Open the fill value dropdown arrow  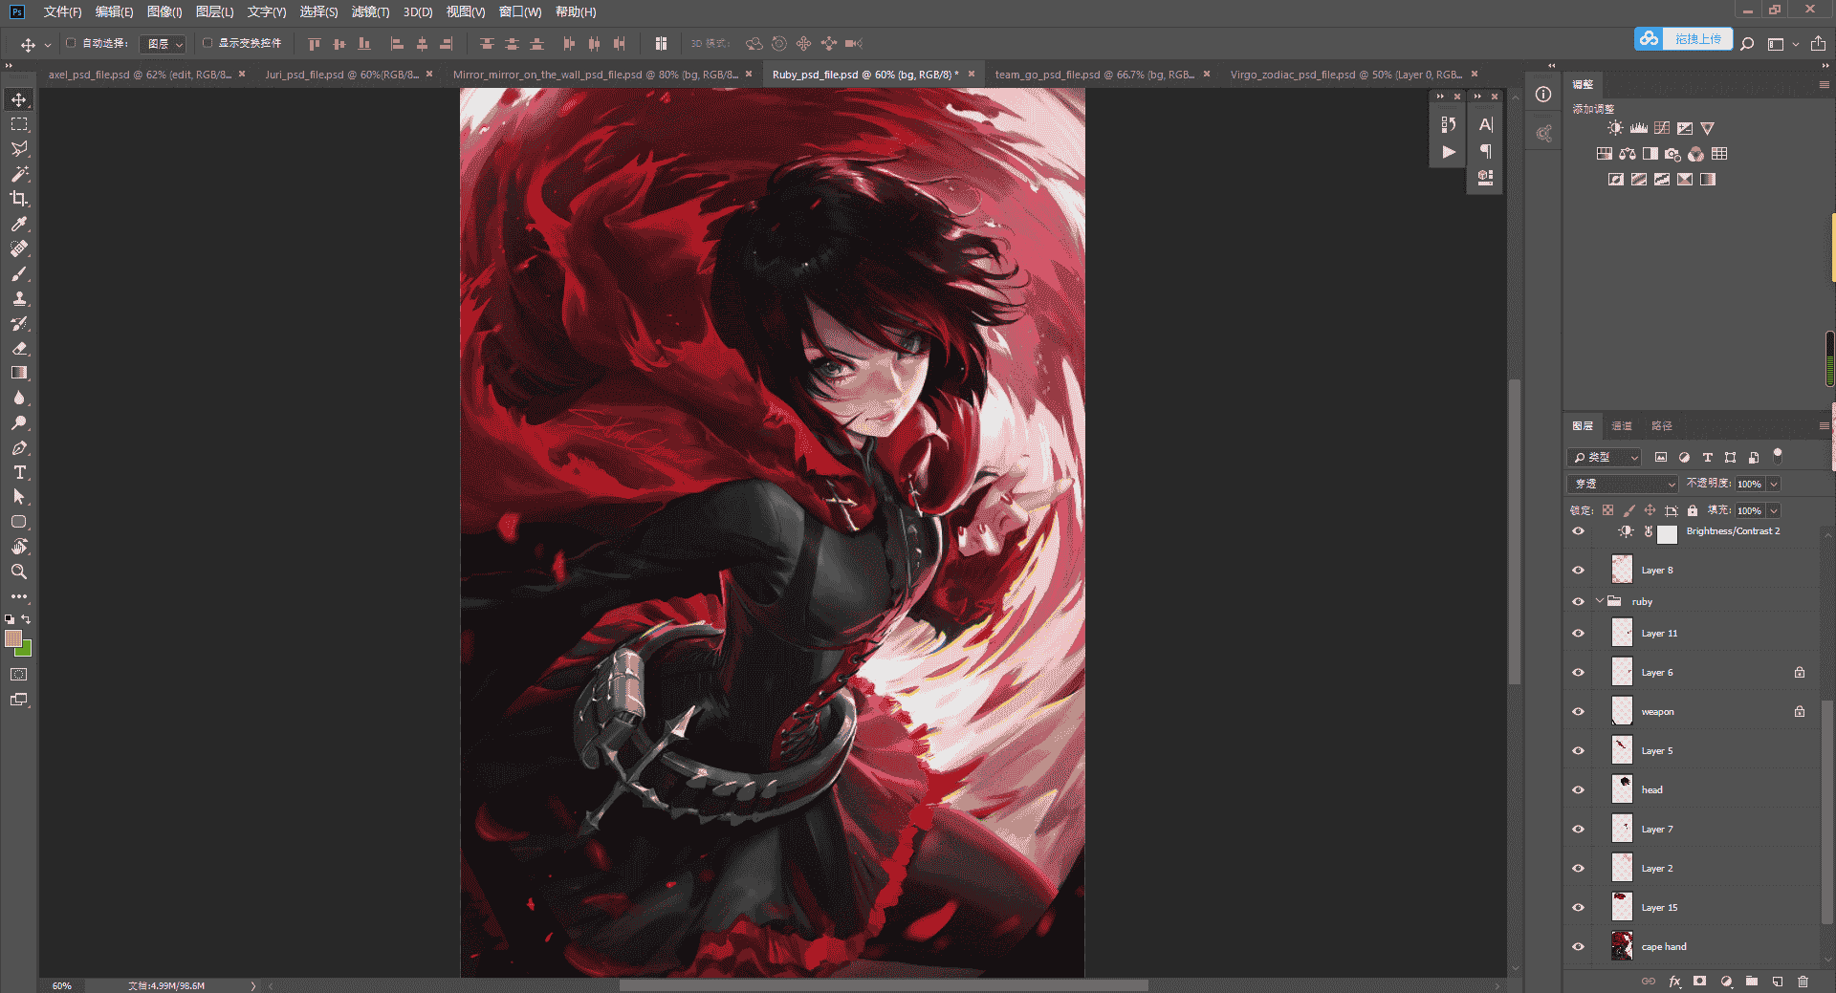point(1774,510)
